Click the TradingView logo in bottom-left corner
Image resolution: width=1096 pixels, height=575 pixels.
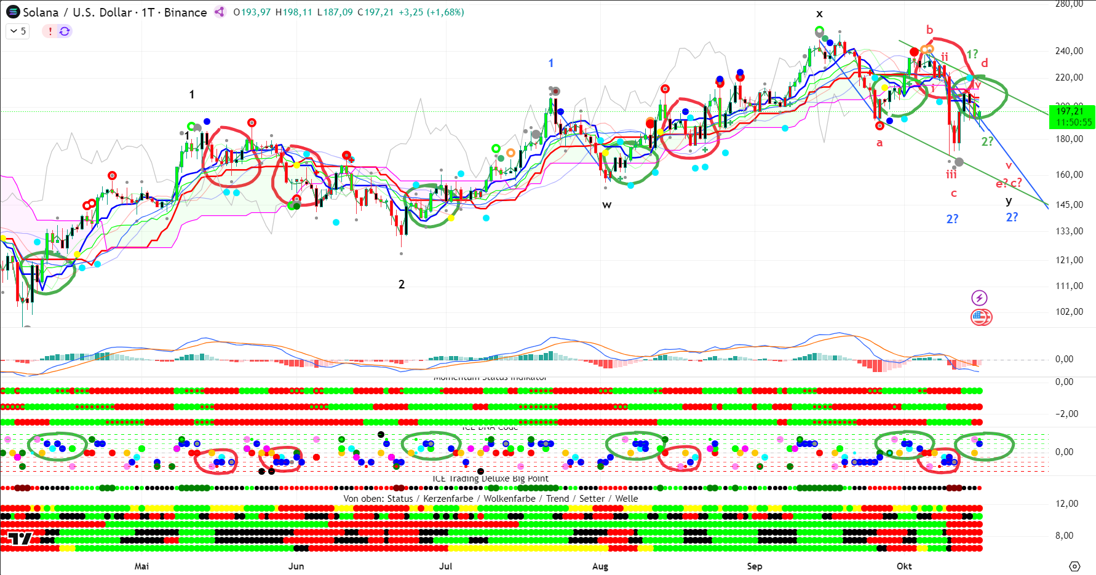(20, 539)
